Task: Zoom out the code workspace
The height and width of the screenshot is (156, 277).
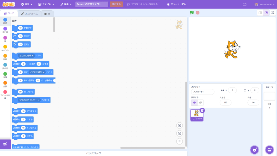Action: (x=179, y=134)
